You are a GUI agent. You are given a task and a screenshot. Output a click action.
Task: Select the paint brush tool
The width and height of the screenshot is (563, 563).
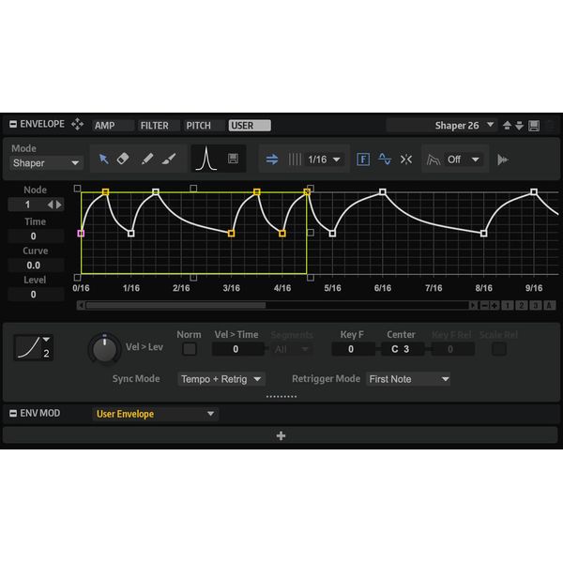click(x=169, y=160)
